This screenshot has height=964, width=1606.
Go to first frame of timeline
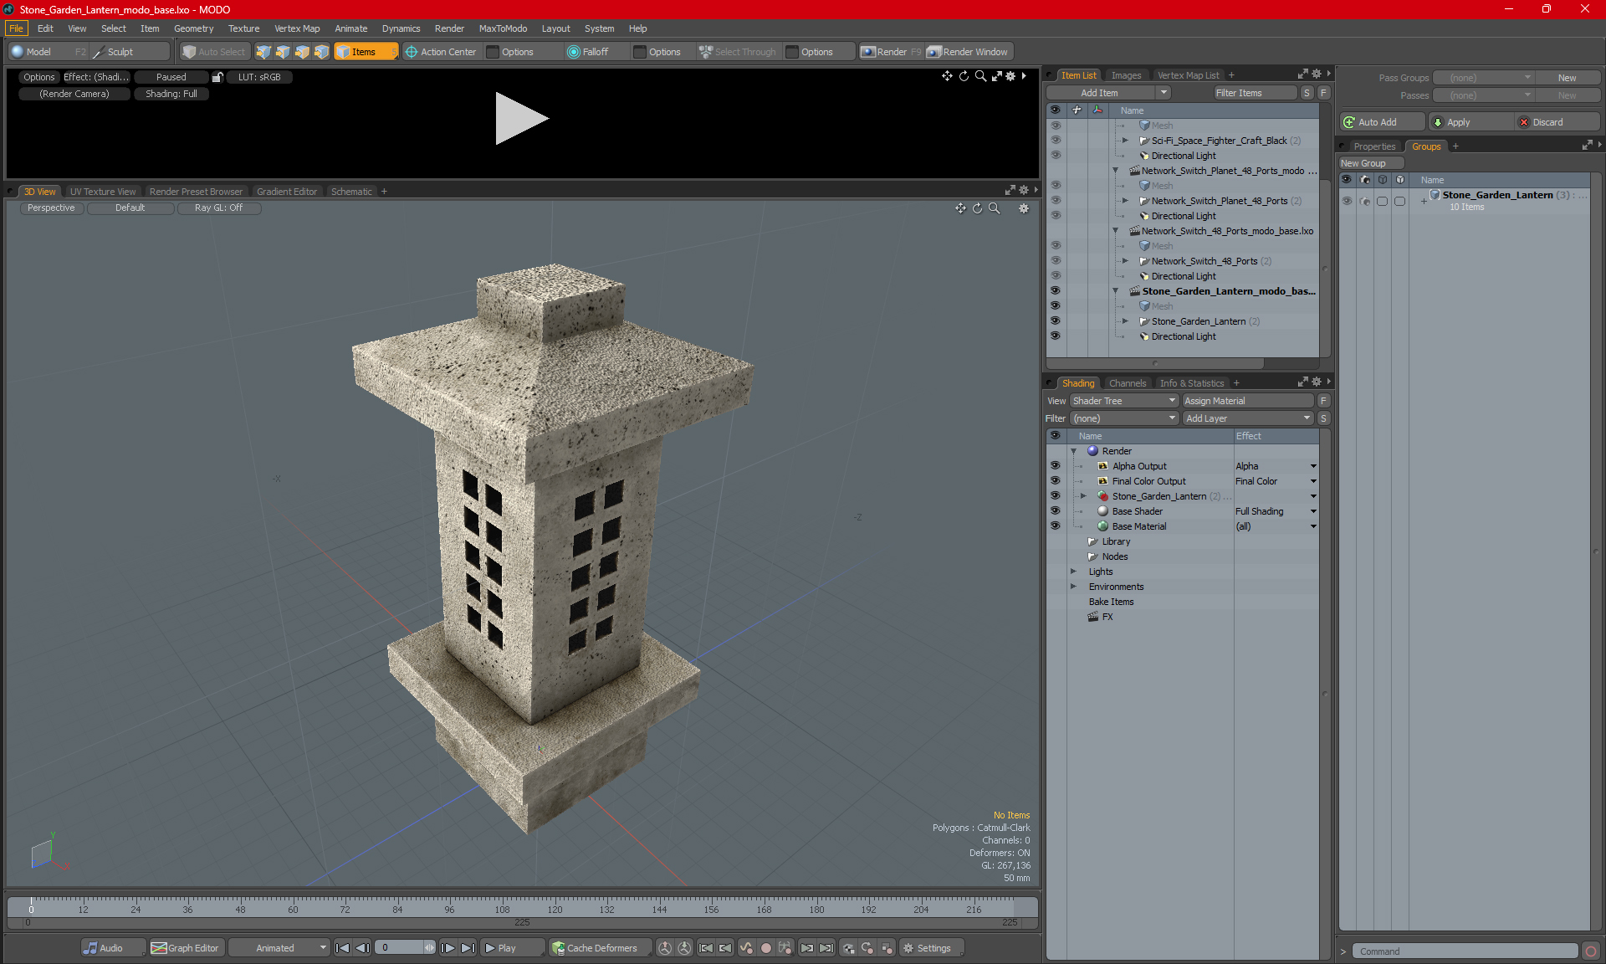point(342,948)
